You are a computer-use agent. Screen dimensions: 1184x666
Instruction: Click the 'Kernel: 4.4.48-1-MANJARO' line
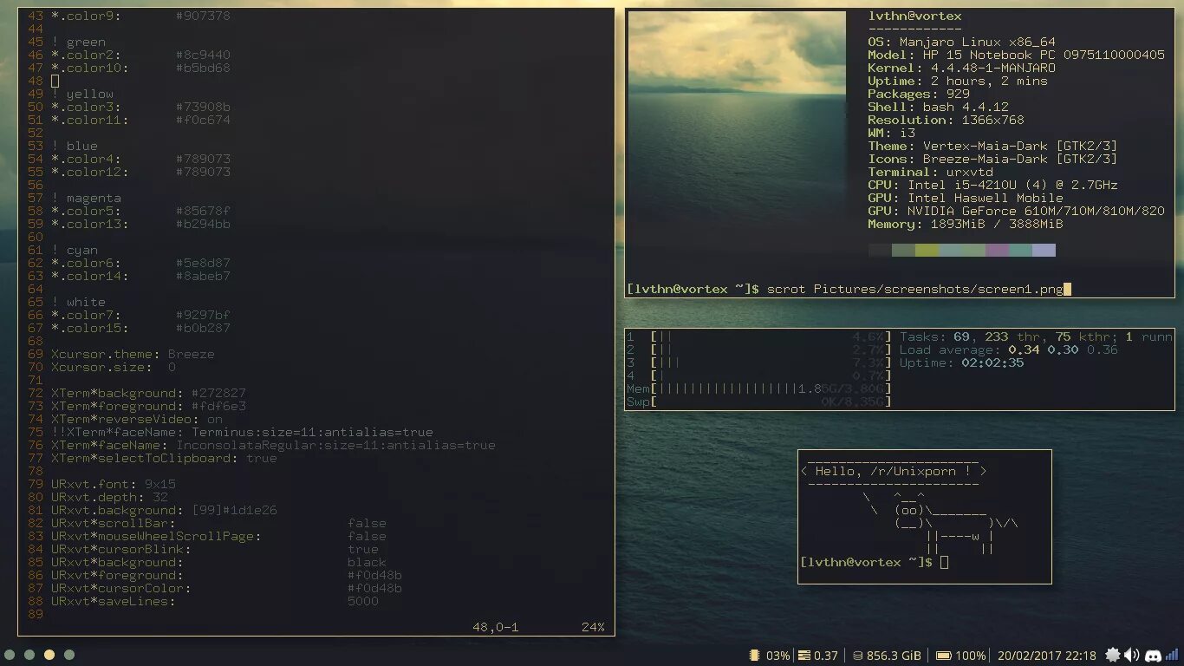tap(961, 68)
